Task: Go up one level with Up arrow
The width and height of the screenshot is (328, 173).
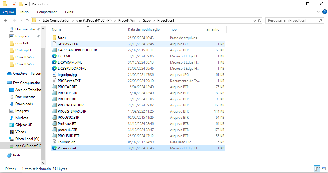Action: 27,20
